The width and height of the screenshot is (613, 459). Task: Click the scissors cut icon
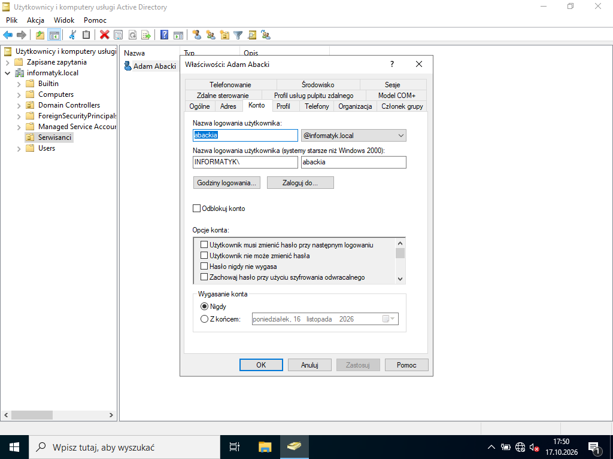[x=72, y=35]
